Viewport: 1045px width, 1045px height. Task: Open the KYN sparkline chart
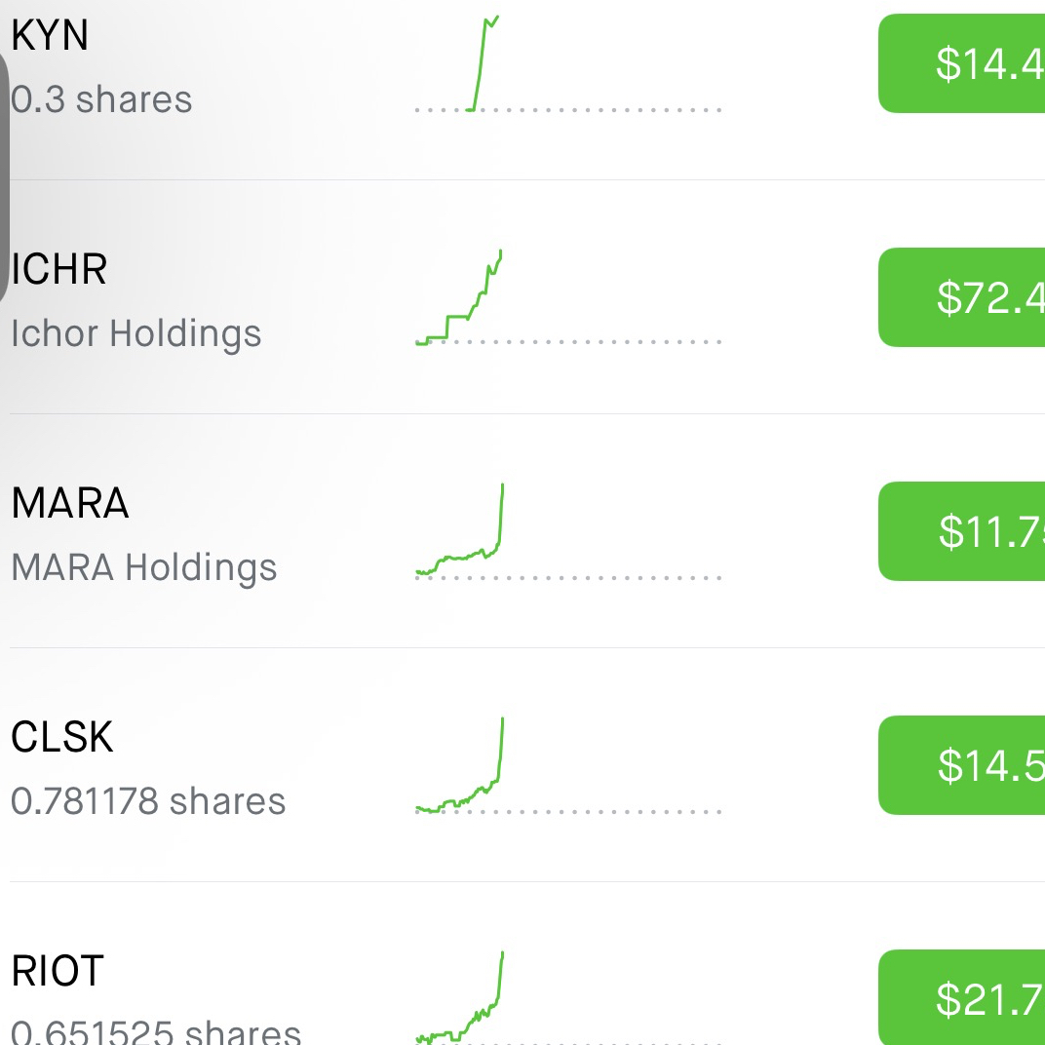click(x=567, y=63)
